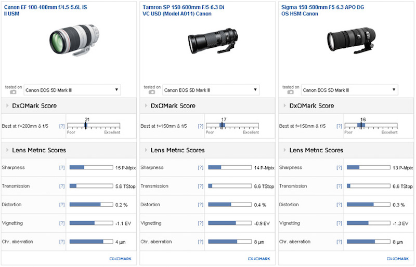Open the camera dropdown under the Tamron lens
416x267 pixels.
point(211,90)
